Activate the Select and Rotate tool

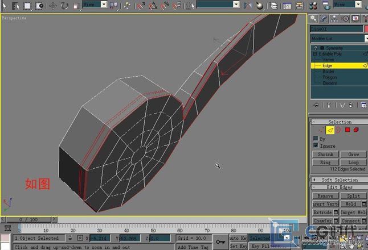pos(64,6)
